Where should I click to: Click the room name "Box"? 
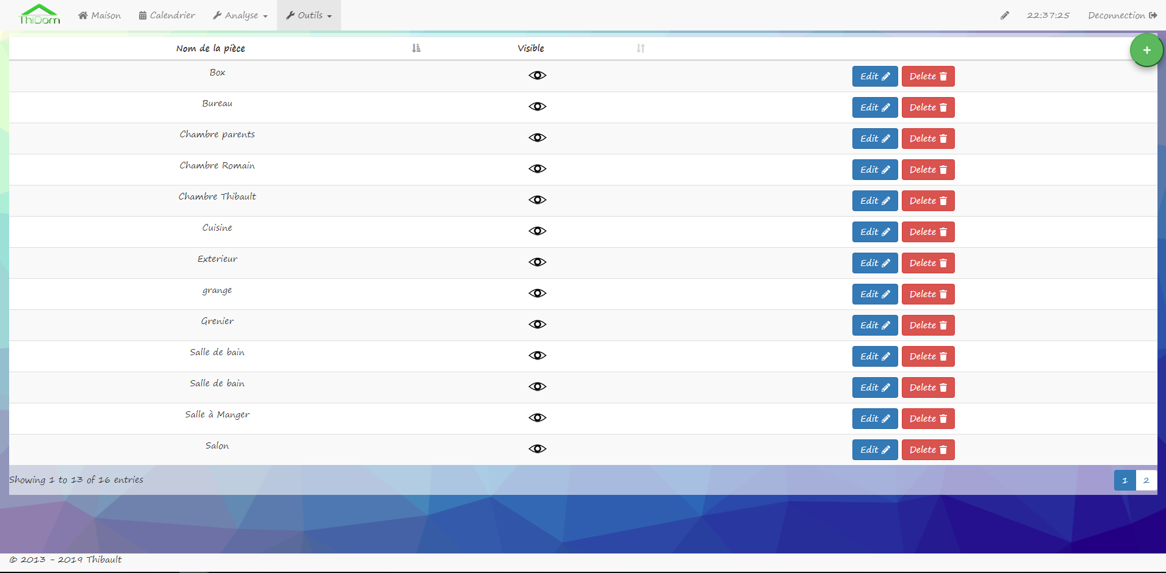click(217, 73)
